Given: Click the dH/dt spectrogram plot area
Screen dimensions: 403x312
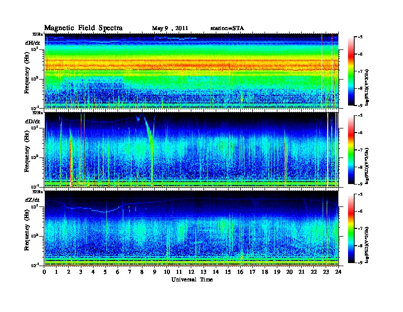Looking at the screenshot, I should pos(191,71).
